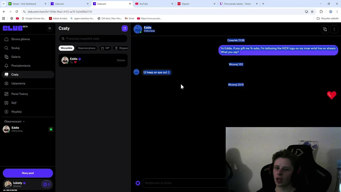The image size is (341, 192).
Task: Open Chrome profile icon
Action: pyautogui.click(x=331, y=12)
